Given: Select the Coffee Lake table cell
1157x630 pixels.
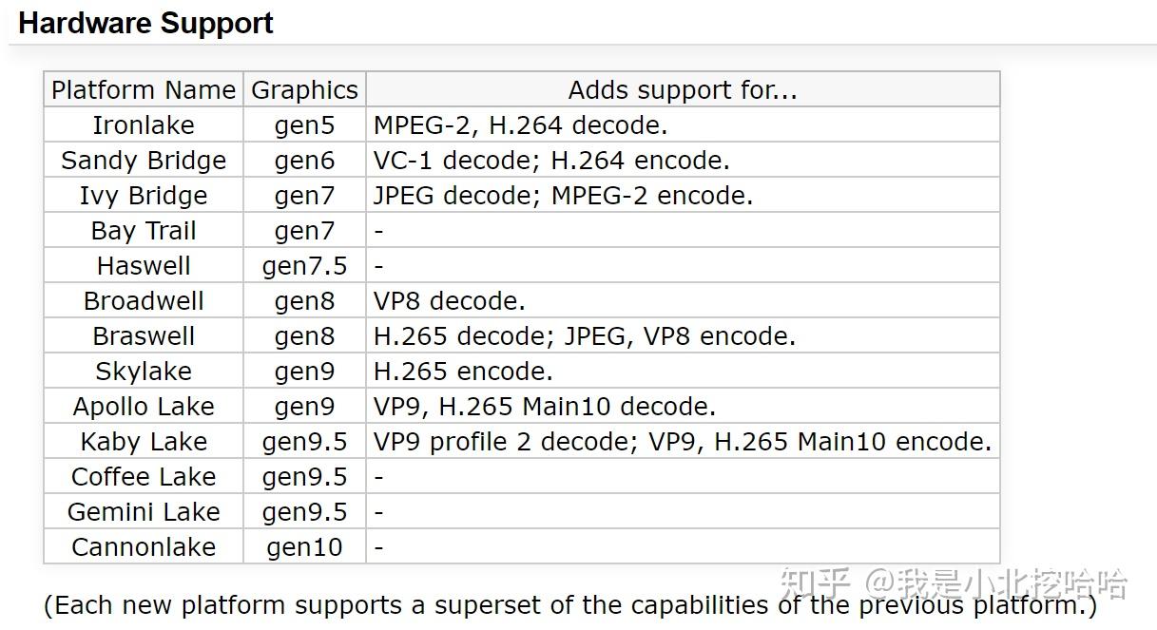Looking at the screenshot, I should click(x=144, y=477).
